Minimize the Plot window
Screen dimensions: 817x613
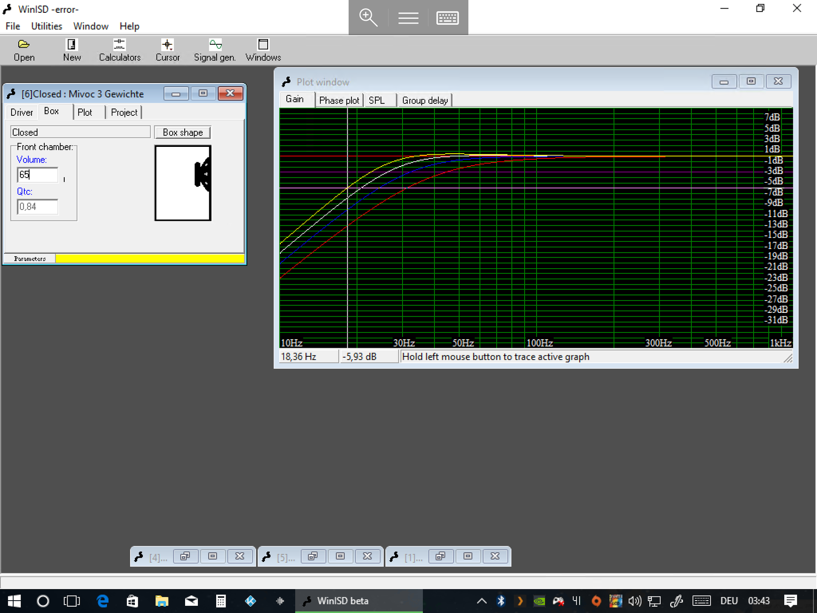pyautogui.click(x=724, y=81)
